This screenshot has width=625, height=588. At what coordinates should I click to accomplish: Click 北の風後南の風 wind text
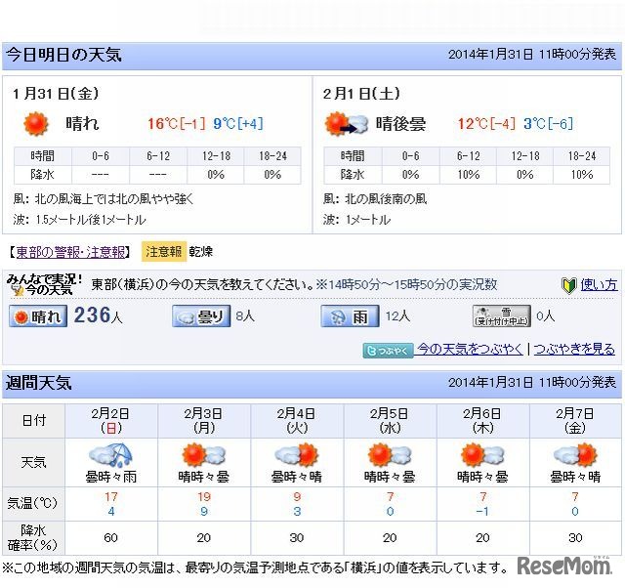pos(387,198)
